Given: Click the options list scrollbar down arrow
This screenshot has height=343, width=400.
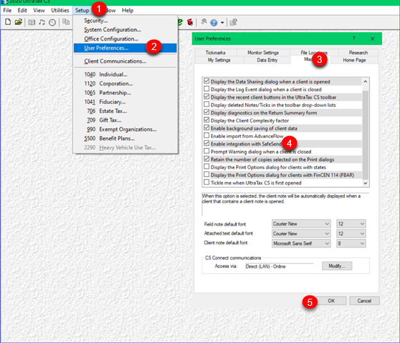Looking at the screenshot, I should click(x=365, y=183).
